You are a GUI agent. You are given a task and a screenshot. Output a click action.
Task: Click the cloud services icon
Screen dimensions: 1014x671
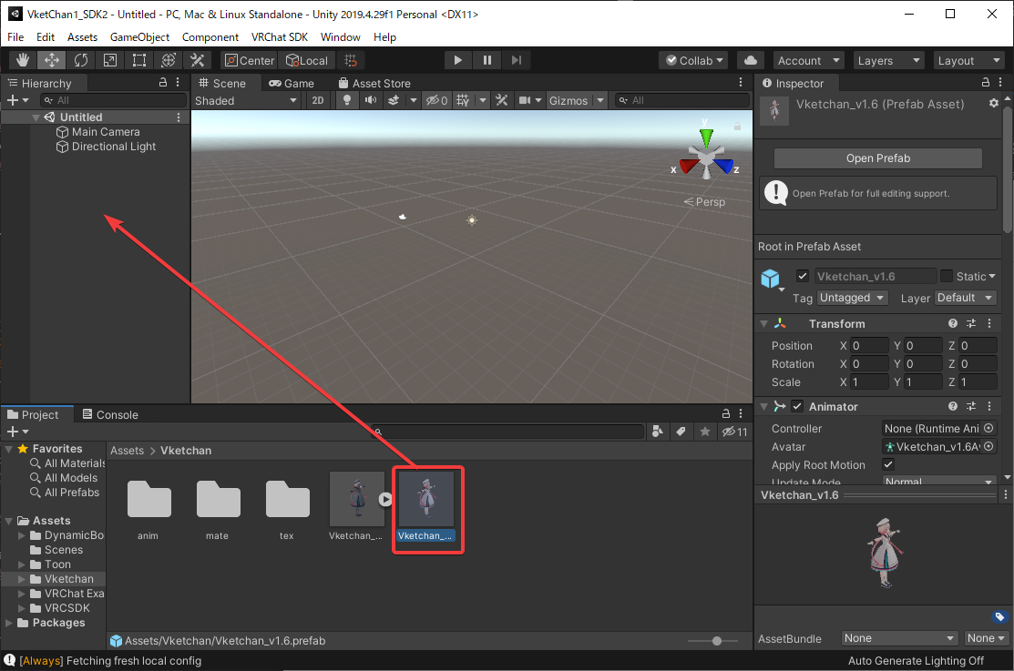coord(750,60)
